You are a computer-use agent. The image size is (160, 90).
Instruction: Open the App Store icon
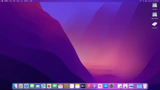click(x=106, y=86)
